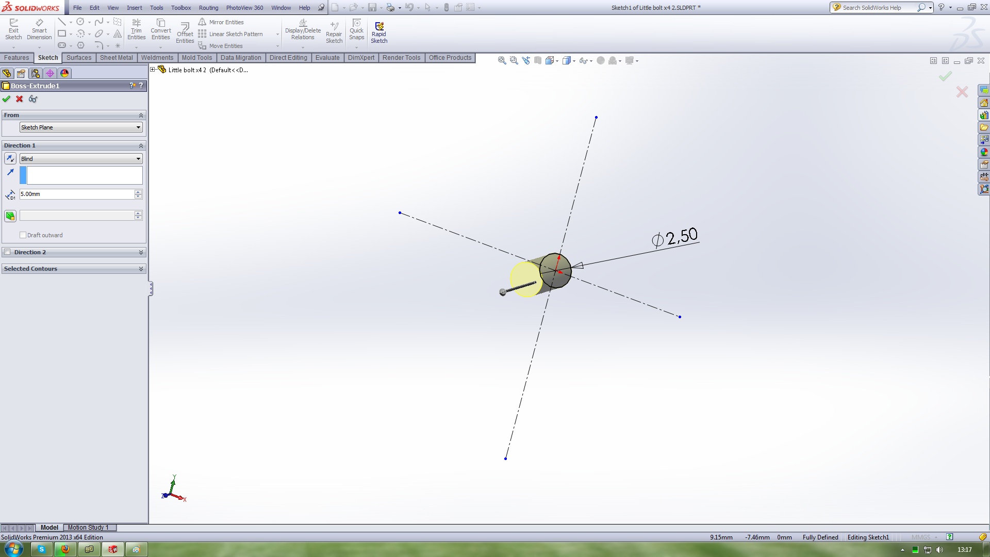Select the Polygon sketch tool
Image resolution: width=990 pixels, height=557 pixels.
pos(80,45)
